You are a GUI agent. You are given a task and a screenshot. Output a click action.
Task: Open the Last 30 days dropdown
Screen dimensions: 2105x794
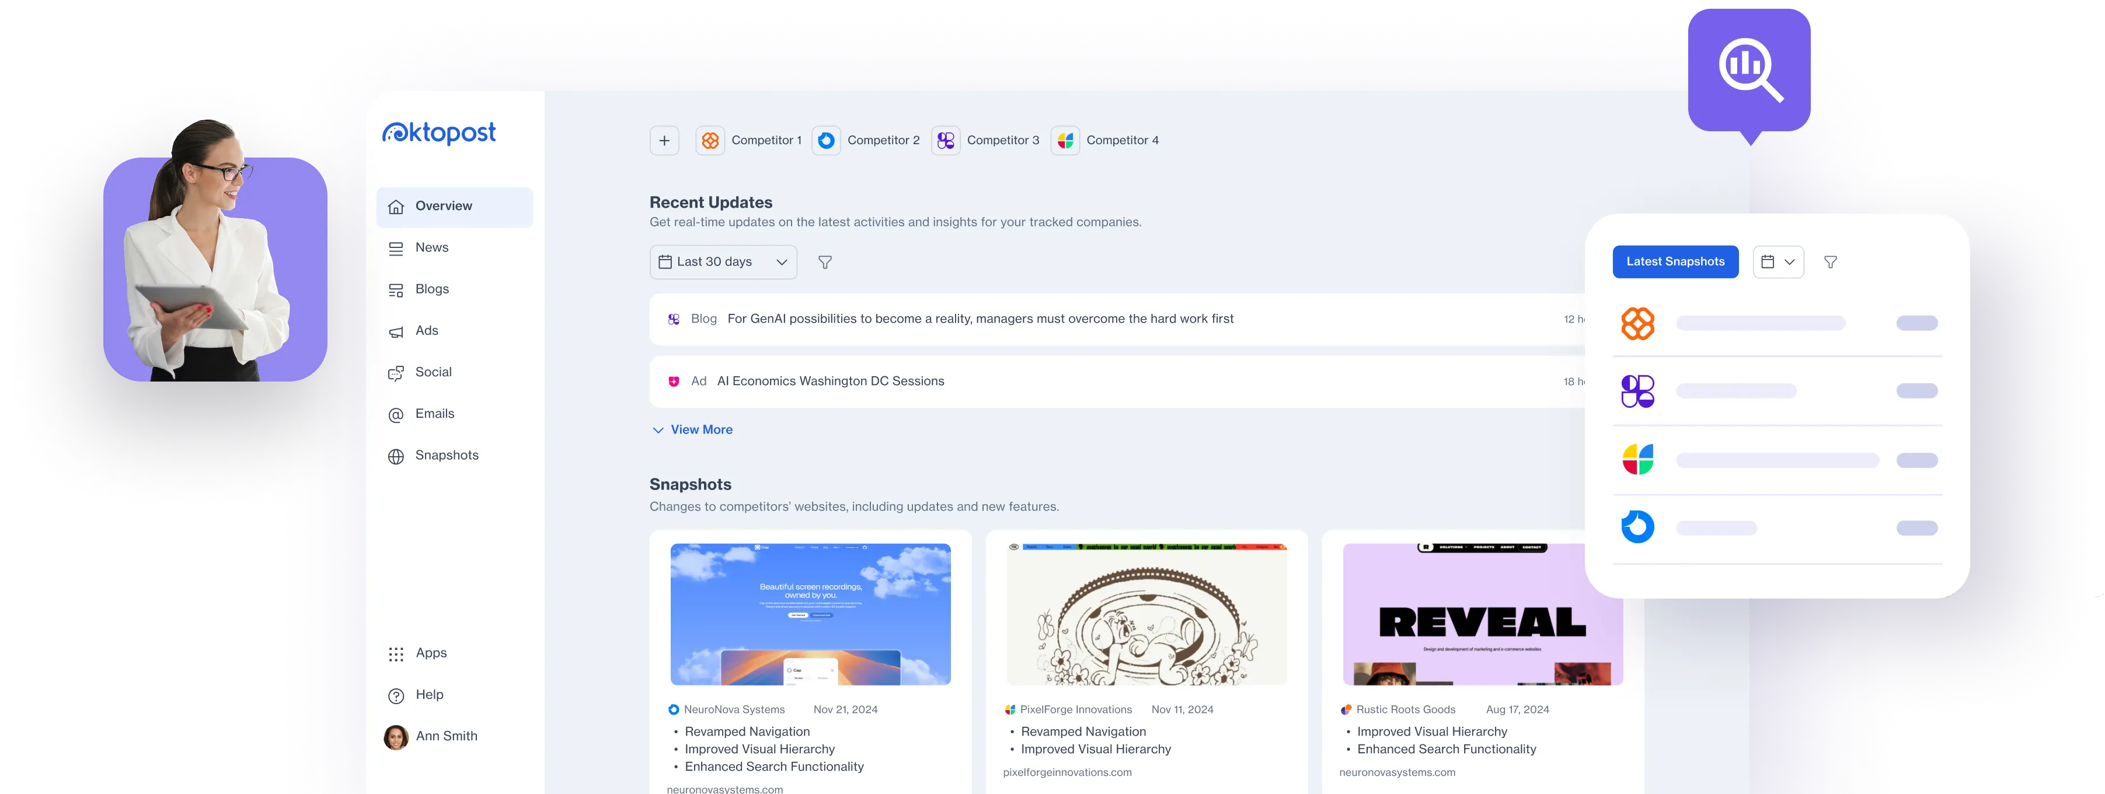(722, 261)
